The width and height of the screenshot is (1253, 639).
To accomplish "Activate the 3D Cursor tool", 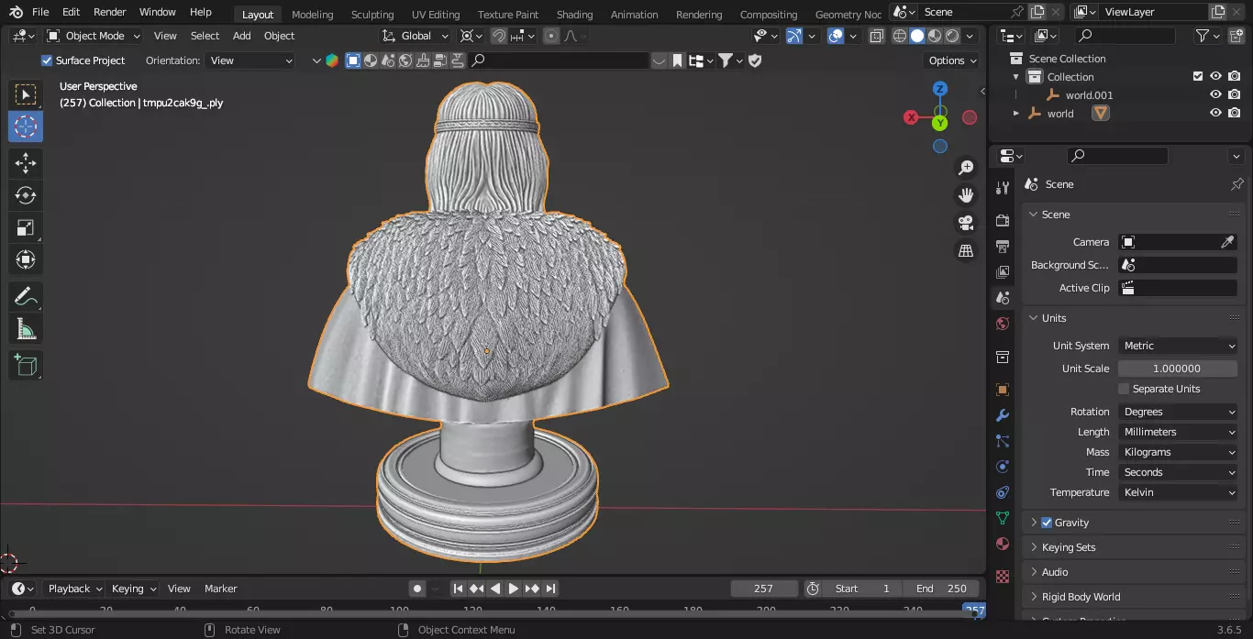I will point(26,127).
